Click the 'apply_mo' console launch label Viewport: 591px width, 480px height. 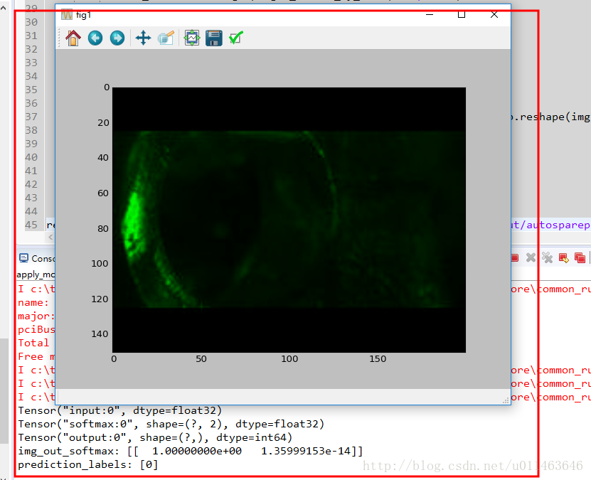coord(36,274)
